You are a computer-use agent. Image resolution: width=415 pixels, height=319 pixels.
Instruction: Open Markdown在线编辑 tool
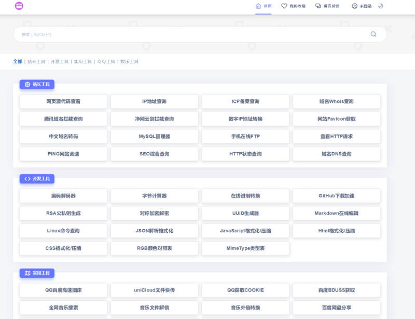pyautogui.click(x=336, y=213)
